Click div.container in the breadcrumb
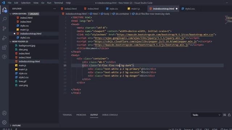Viewport: 232px width, 130px height. click(x=123, y=14)
